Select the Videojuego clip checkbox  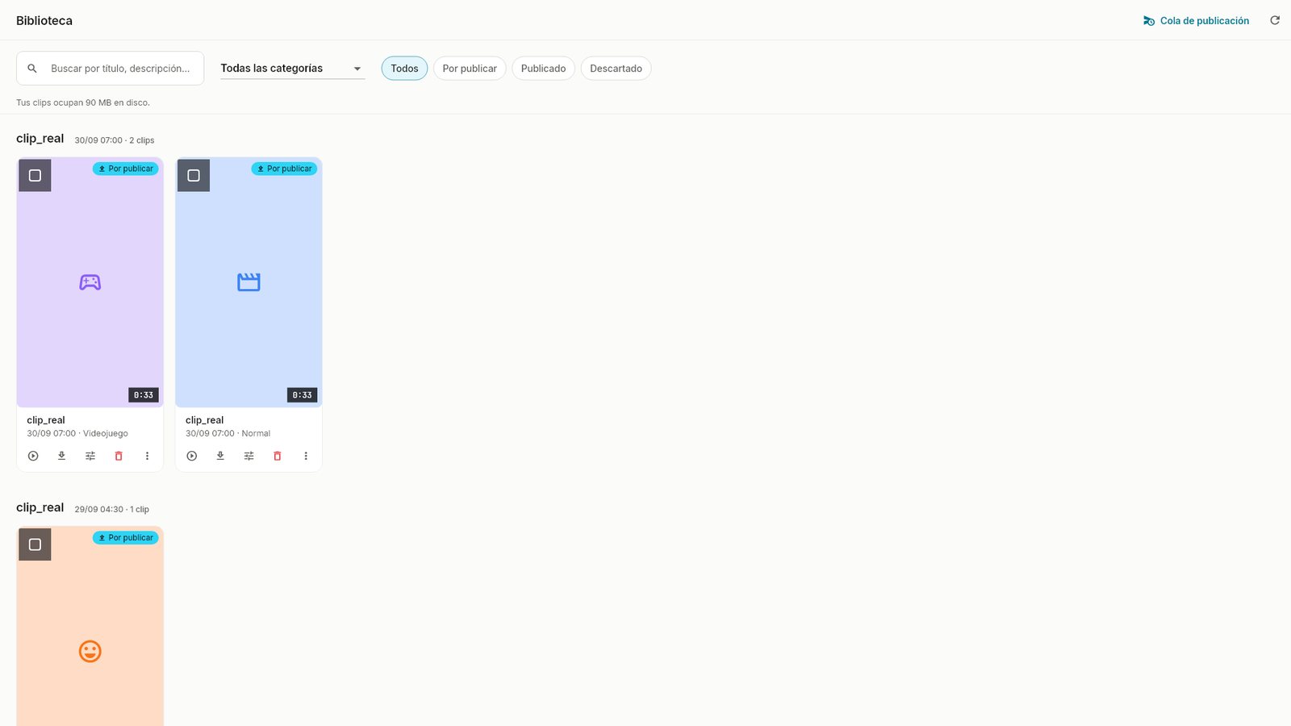click(35, 175)
